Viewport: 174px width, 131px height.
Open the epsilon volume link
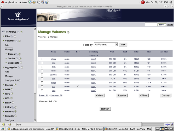(x=54, y=71)
